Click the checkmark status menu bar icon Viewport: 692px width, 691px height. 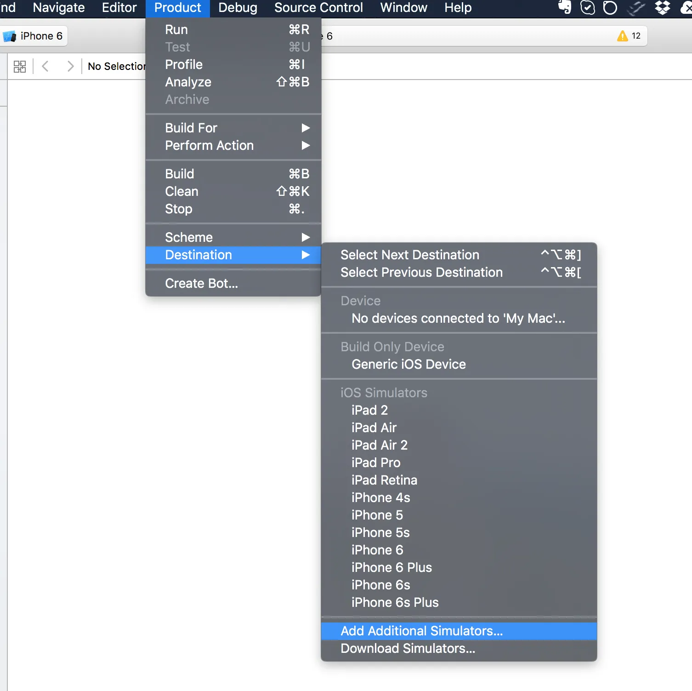point(588,7)
